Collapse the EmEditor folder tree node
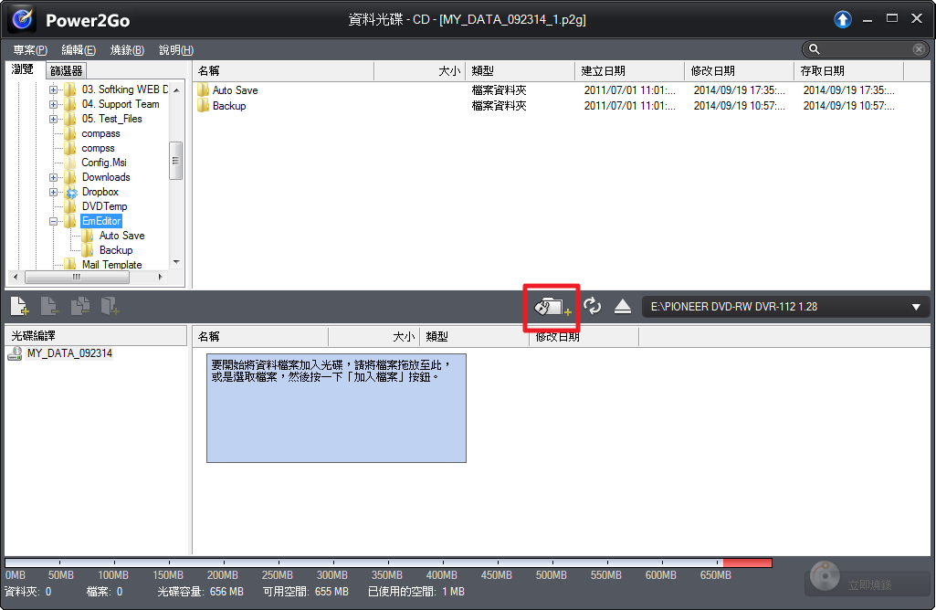 point(55,221)
